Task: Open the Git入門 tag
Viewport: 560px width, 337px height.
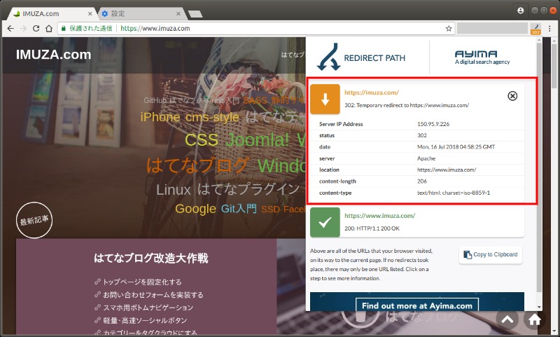Action: pyautogui.click(x=239, y=208)
